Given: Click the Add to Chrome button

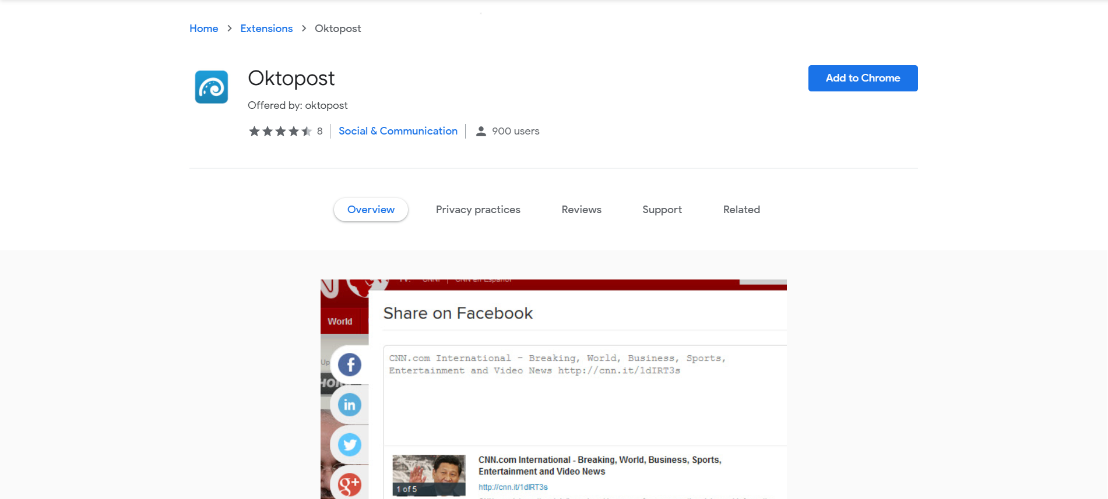Looking at the screenshot, I should [863, 78].
